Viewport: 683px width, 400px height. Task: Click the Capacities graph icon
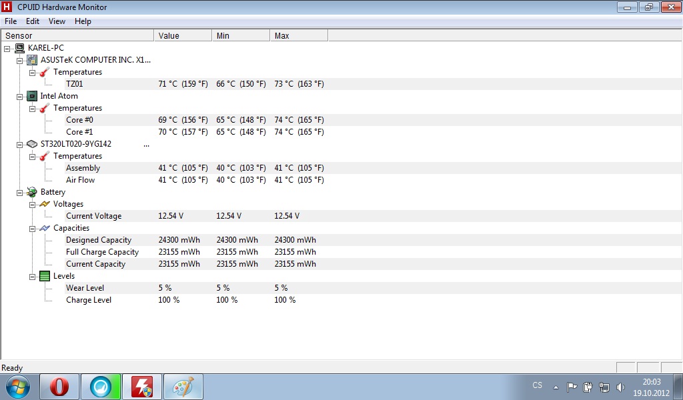[45, 228]
